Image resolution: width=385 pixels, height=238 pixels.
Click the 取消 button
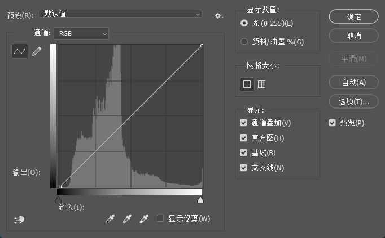(353, 35)
